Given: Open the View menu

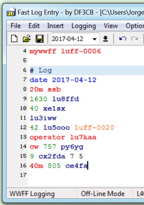Looking at the screenshot, I should (111, 26).
